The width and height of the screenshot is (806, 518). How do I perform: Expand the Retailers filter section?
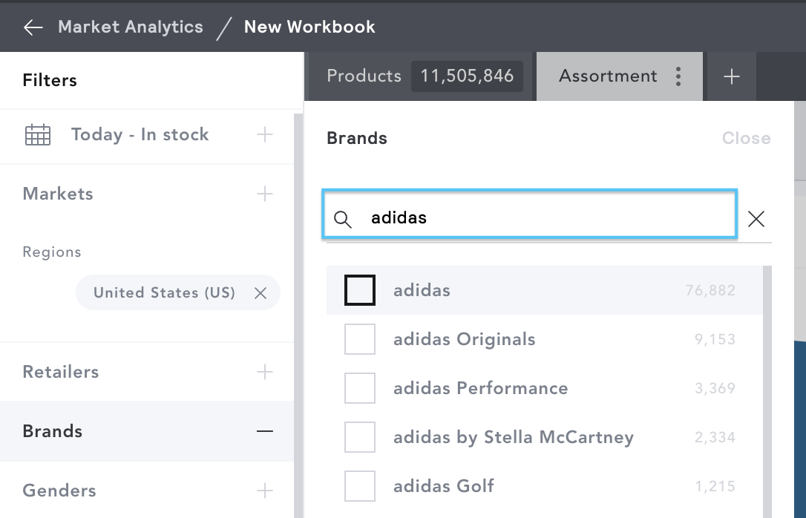(265, 372)
